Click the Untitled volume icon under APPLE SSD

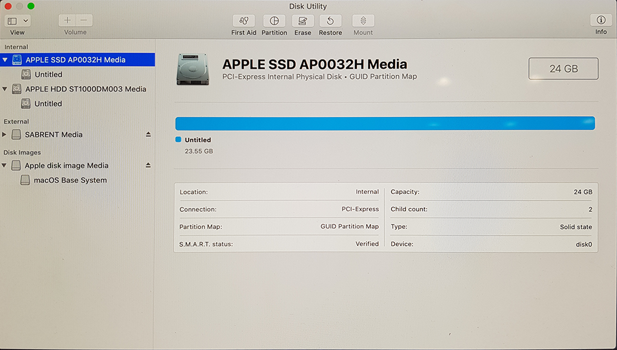tap(26, 74)
